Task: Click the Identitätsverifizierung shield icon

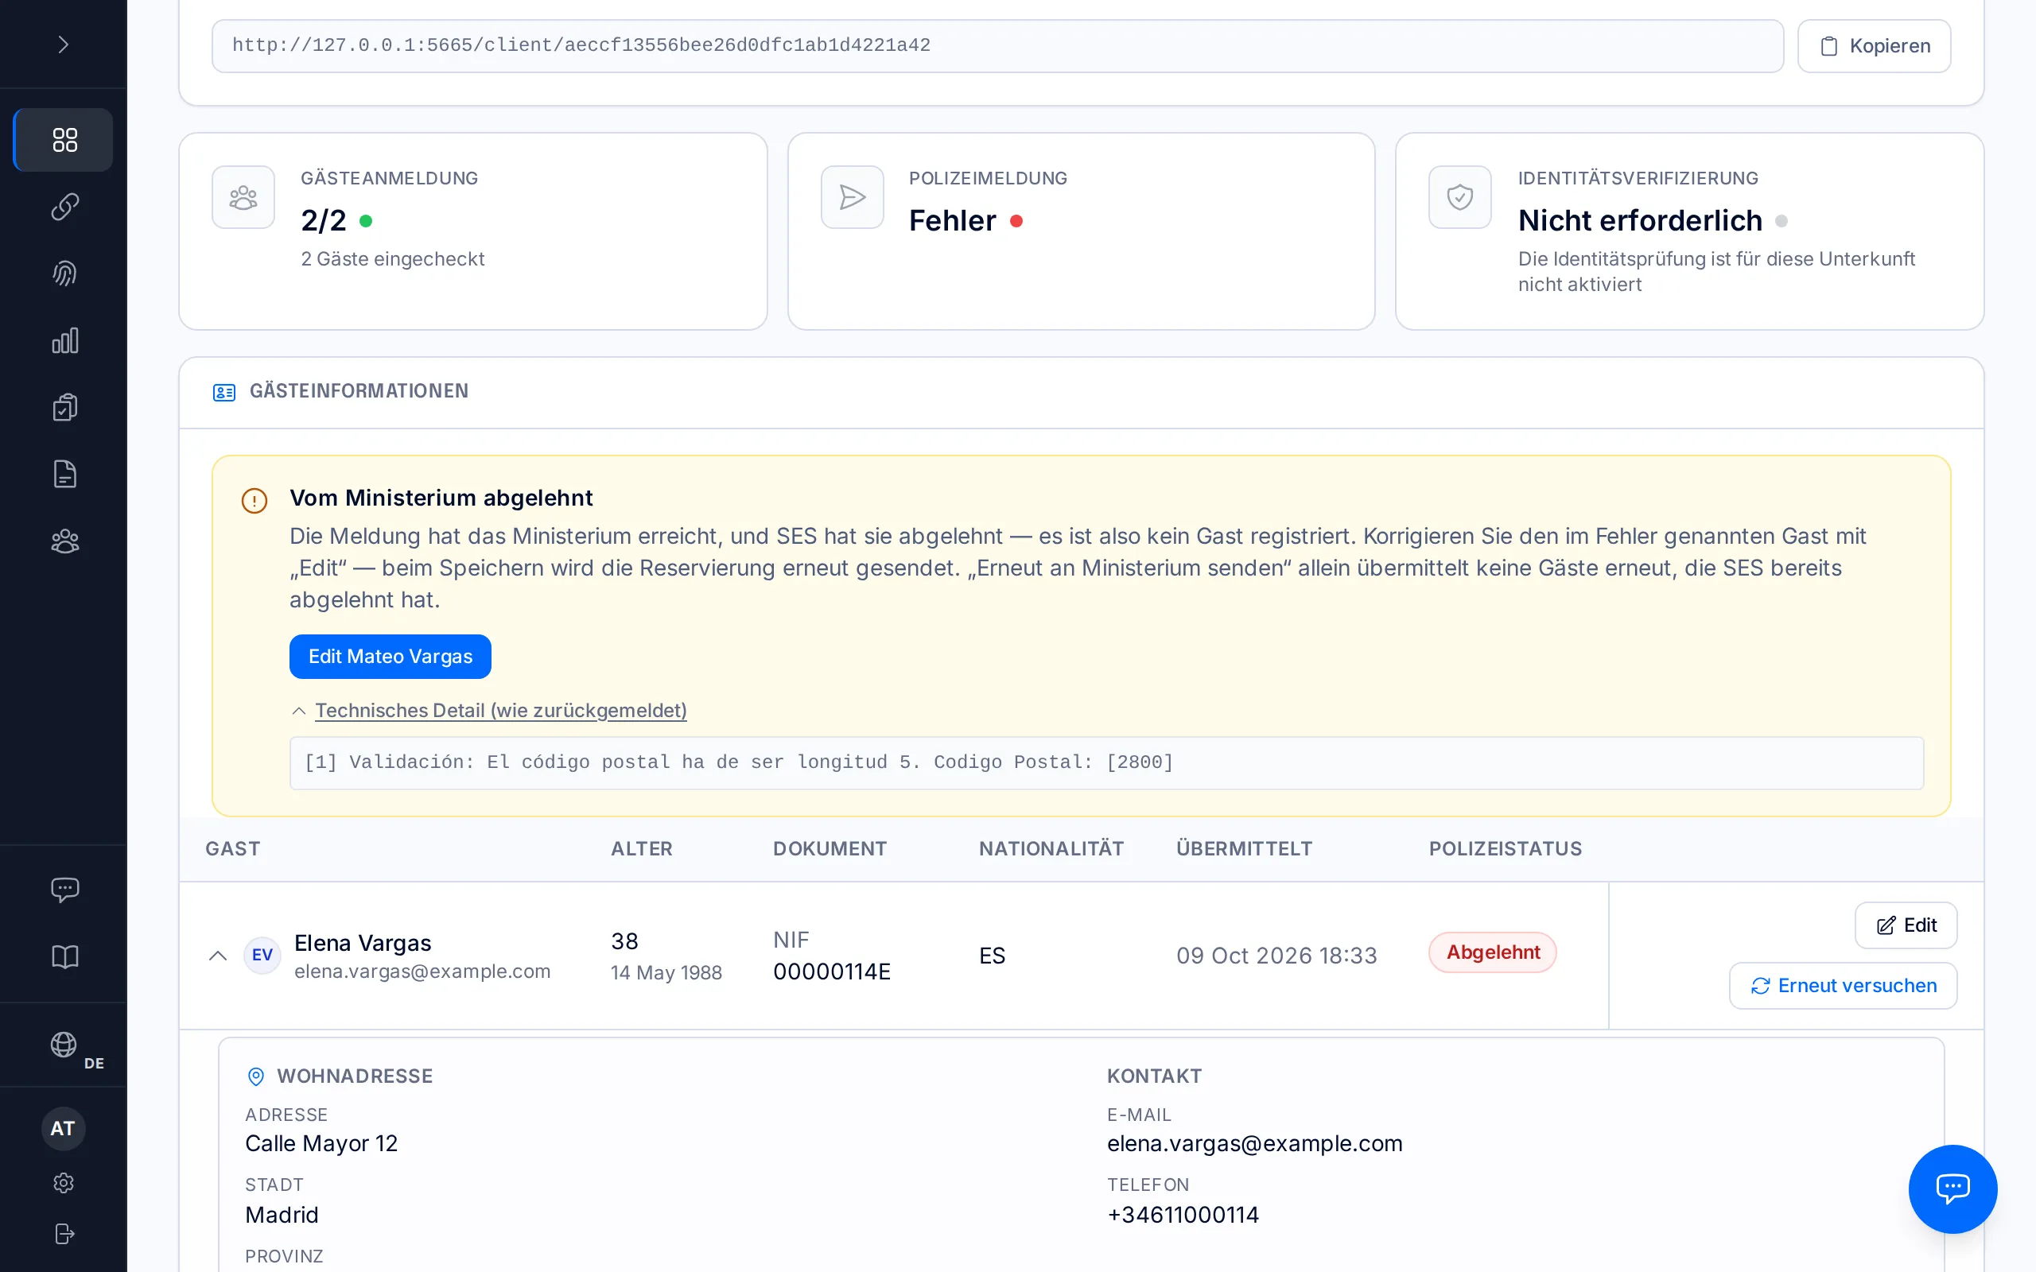Action: [1459, 197]
